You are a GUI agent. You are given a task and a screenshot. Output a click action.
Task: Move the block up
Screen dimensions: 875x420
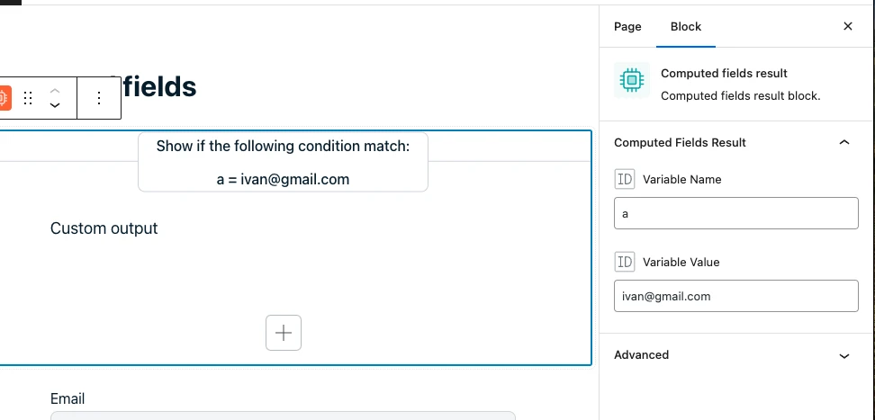pos(55,91)
